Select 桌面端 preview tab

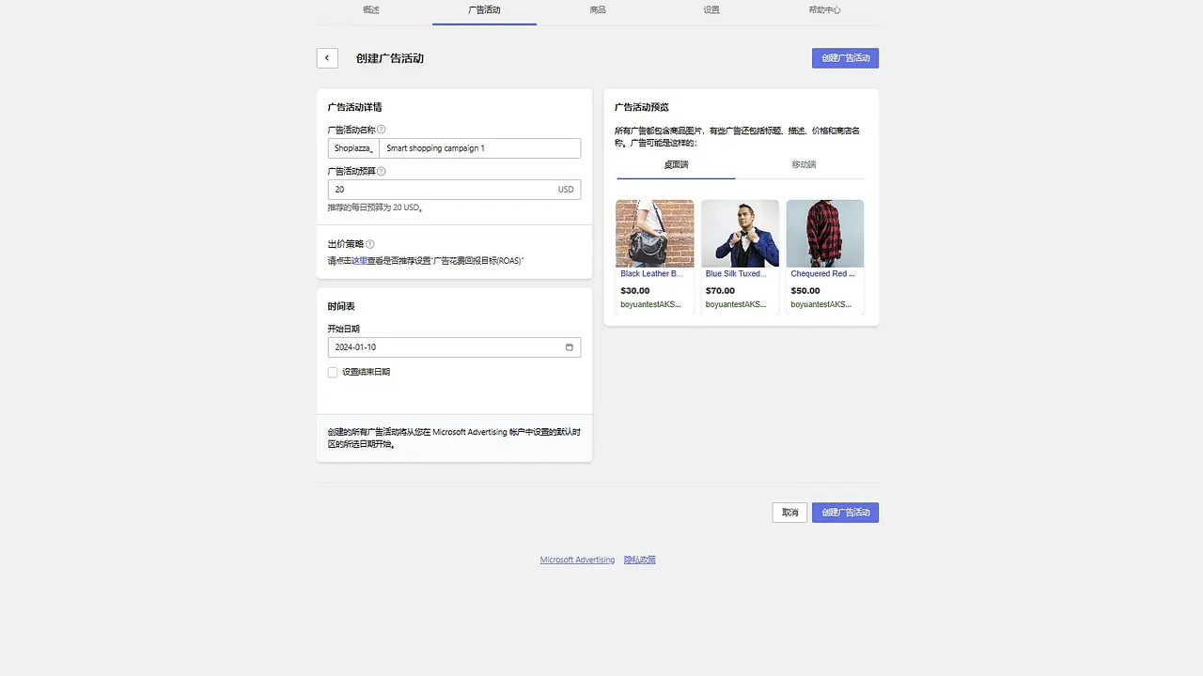[x=676, y=165]
